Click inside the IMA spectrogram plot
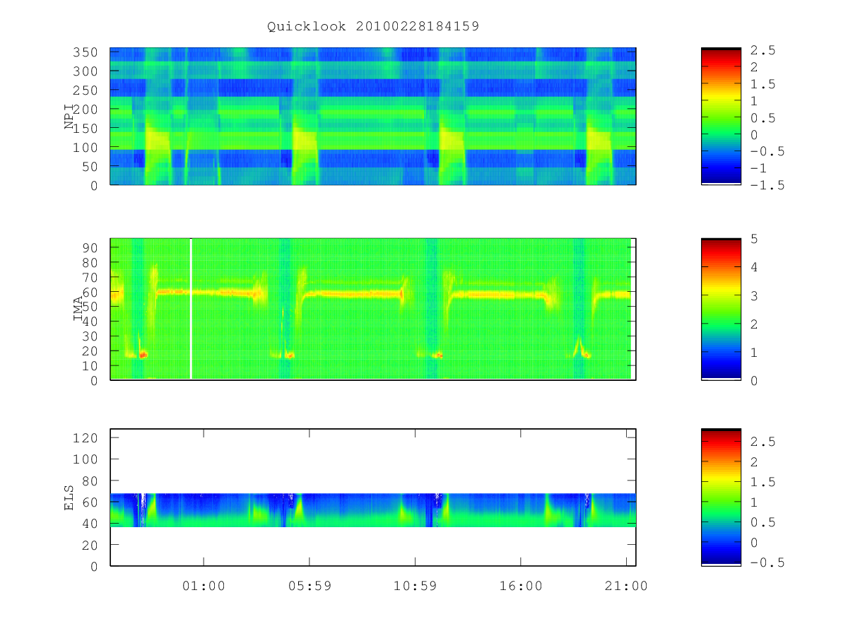Screen dimensions: 848x636 point(373,310)
